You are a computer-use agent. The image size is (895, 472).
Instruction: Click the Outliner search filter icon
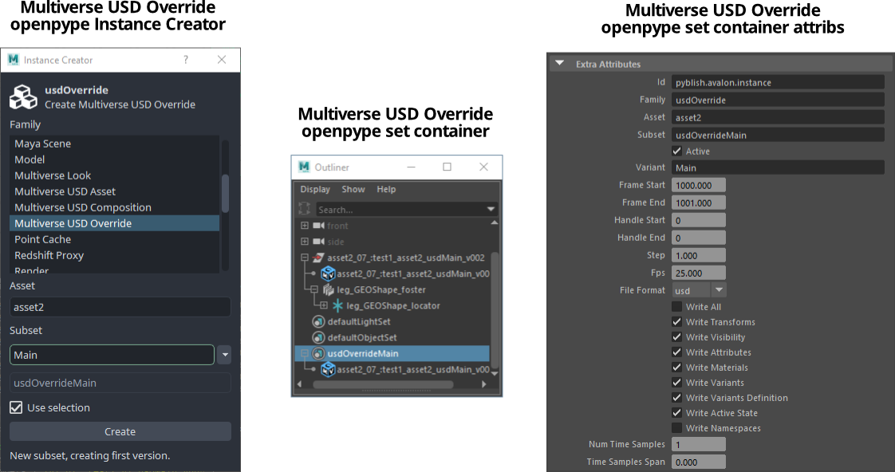tap(305, 209)
